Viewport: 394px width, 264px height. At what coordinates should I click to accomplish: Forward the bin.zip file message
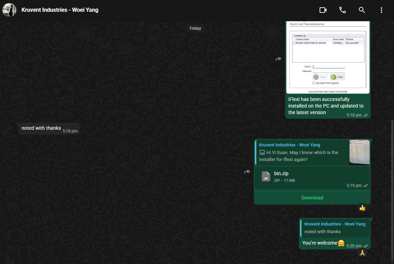[x=247, y=172]
